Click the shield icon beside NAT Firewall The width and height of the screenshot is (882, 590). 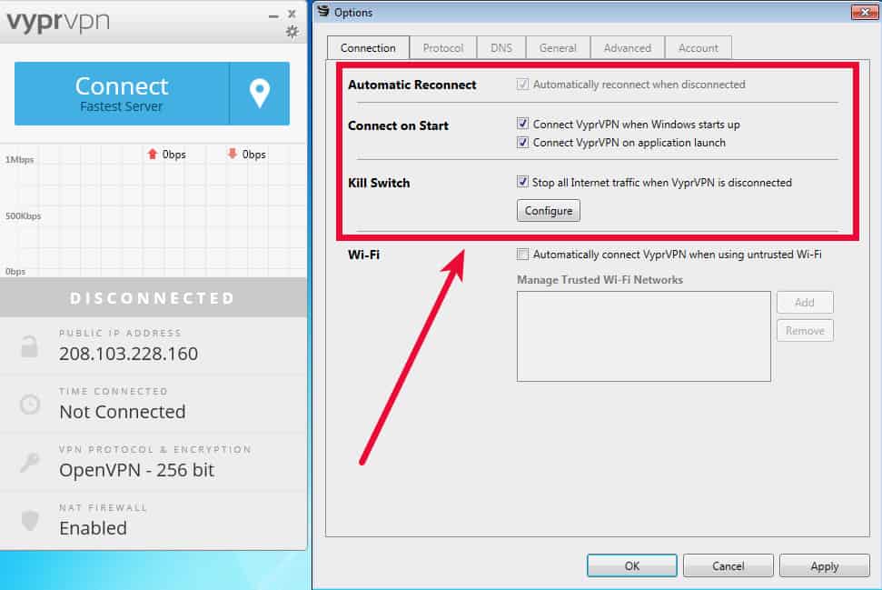(30, 520)
